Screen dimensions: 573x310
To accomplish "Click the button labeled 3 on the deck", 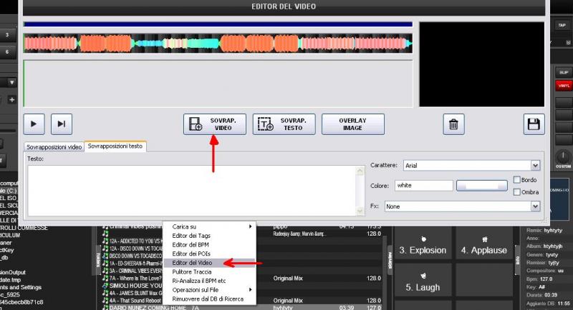I will [7, 35].
